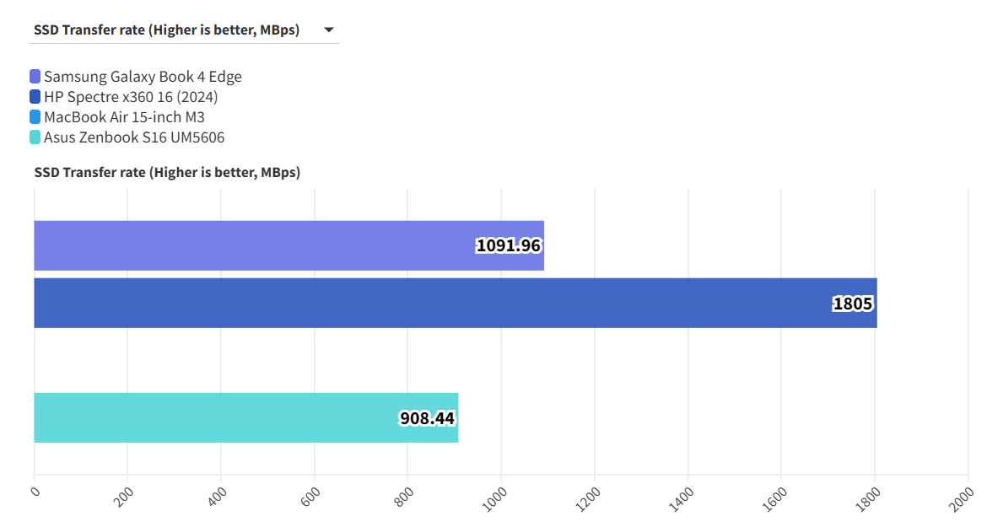
Task: Select the 908.44 value label
Action: pos(428,418)
